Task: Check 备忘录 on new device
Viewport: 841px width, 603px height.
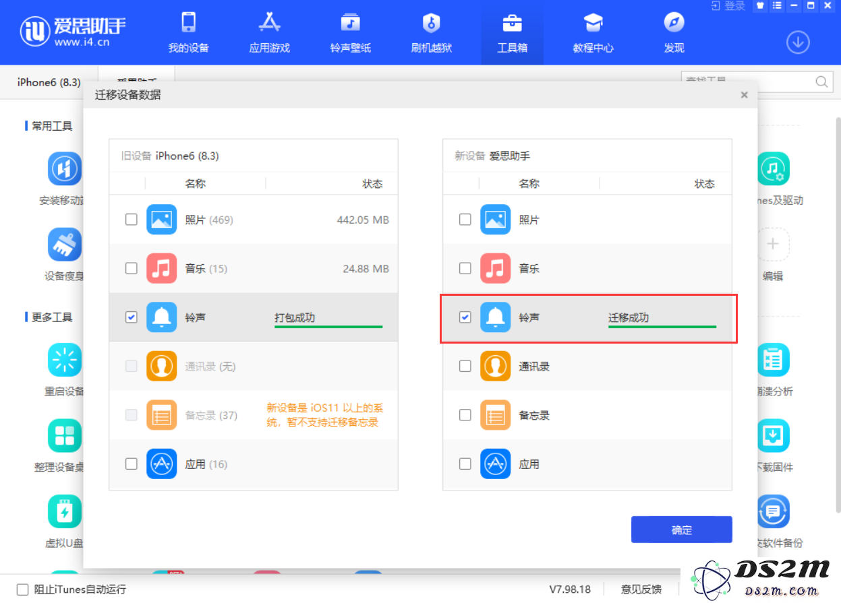Action: pos(465,415)
